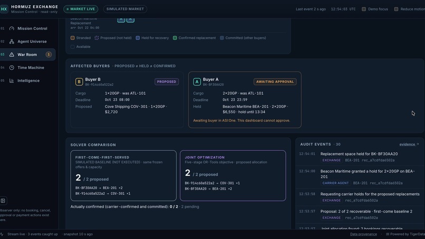Image resolution: width=425 pixels, height=239 pixels.
Task: Click Buyer A deadline "Oct 23 23:59"
Action: coord(235,100)
